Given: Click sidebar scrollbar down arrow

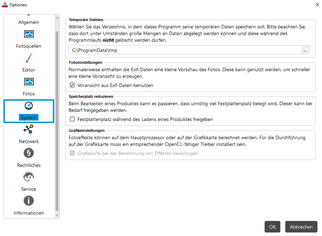Looking at the screenshot, I should pyautogui.click(x=57, y=216).
